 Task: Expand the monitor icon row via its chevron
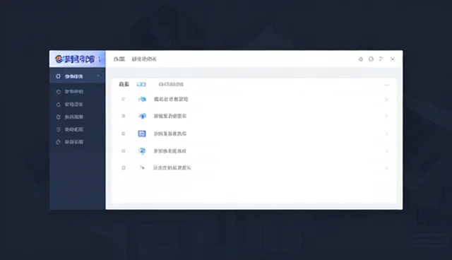pos(386,151)
